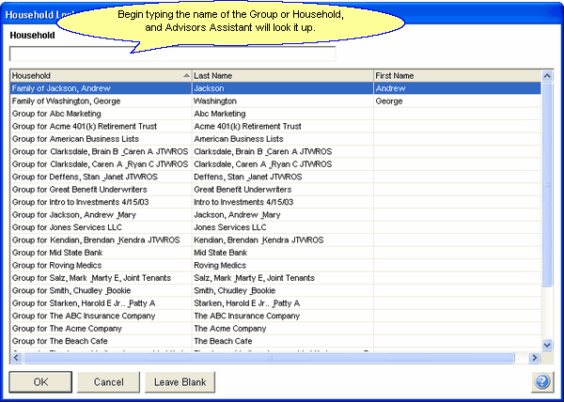Click the horizontal scrollbar right arrow

click(x=536, y=358)
